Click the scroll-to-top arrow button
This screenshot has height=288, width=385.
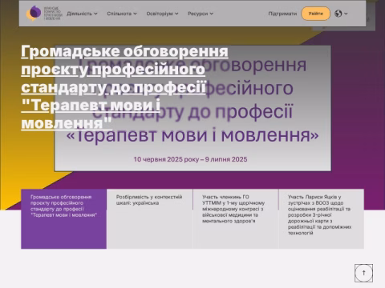point(363,273)
